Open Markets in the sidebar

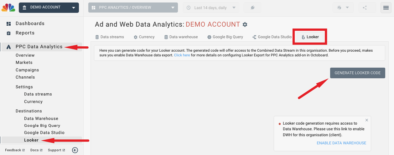(x=24, y=63)
